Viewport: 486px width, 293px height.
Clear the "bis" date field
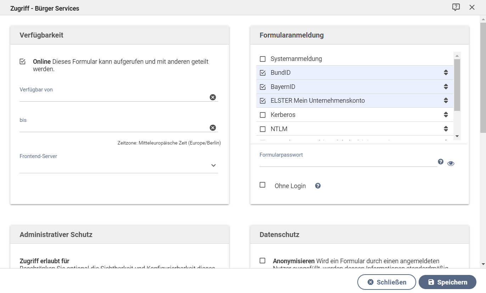click(212, 127)
